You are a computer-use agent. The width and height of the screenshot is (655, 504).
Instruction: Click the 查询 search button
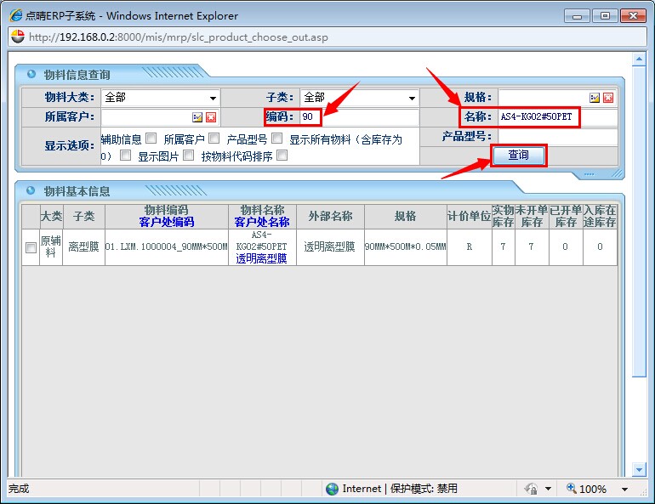coord(518,156)
